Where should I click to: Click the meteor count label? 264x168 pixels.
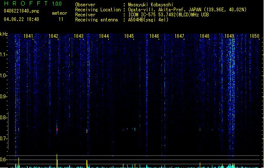click(60, 13)
